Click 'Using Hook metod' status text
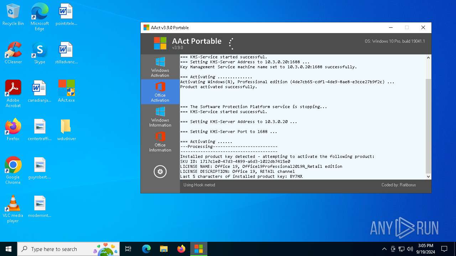This screenshot has width=456, height=256. (x=199, y=185)
